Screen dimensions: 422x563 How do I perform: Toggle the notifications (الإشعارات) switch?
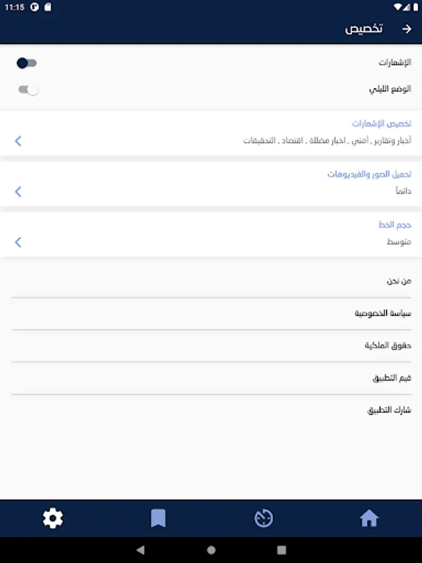(x=26, y=63)
